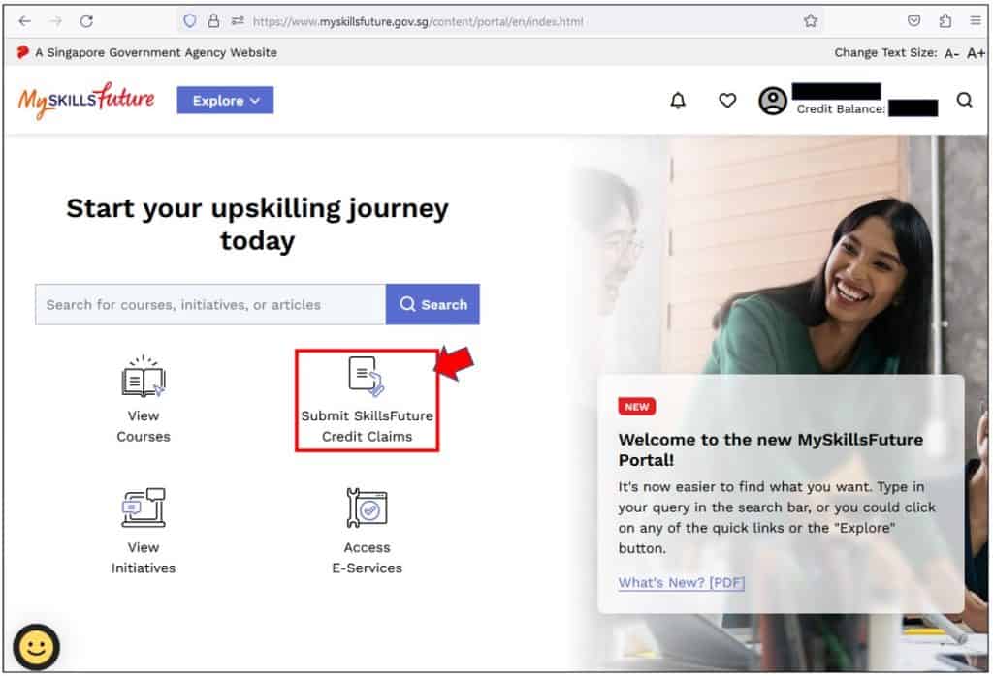Open the View Courses book icon
The image size is (993, 676).
144,377
